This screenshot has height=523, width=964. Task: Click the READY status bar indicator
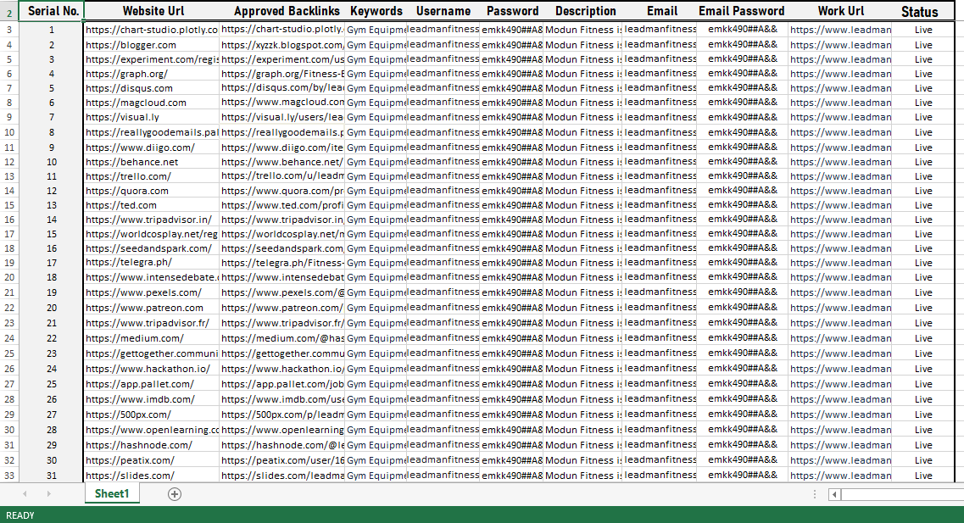point(20,515)
